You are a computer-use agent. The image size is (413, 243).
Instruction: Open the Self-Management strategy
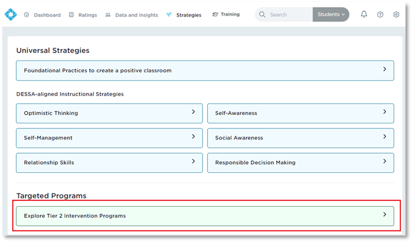tap(109, 138)
